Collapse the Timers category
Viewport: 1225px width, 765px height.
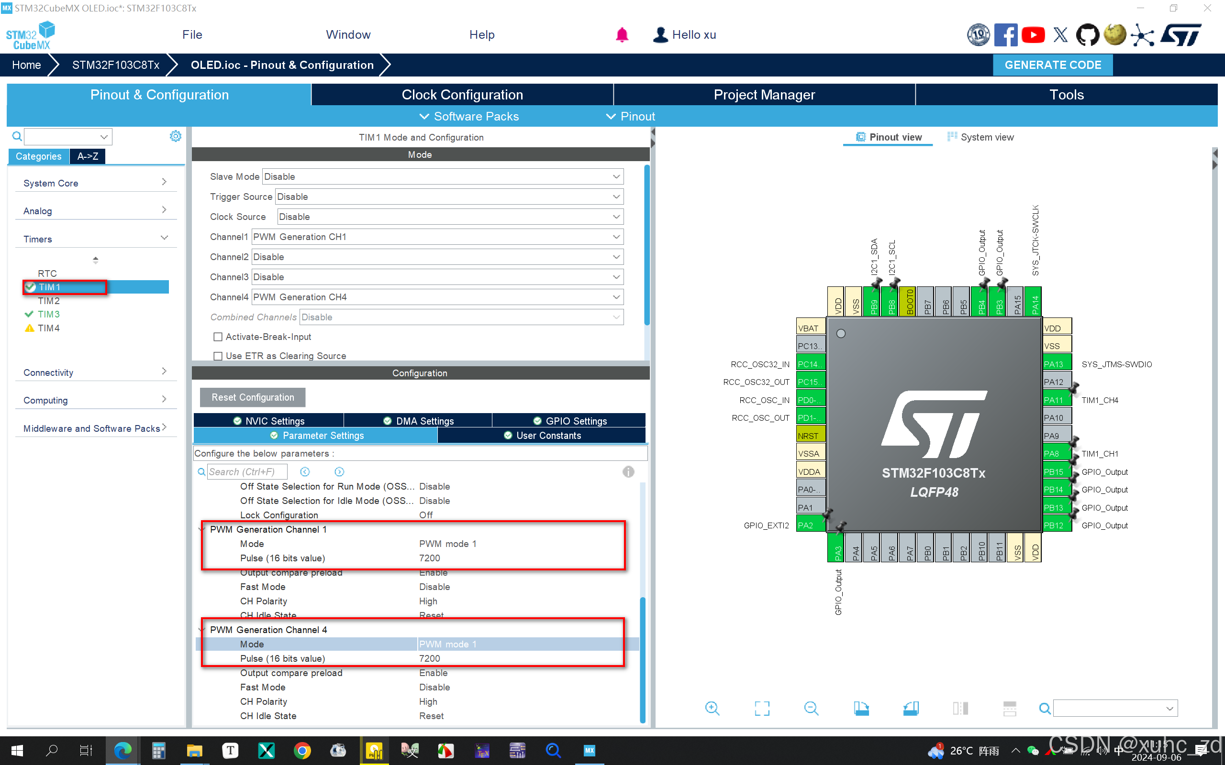click(96, 239)
